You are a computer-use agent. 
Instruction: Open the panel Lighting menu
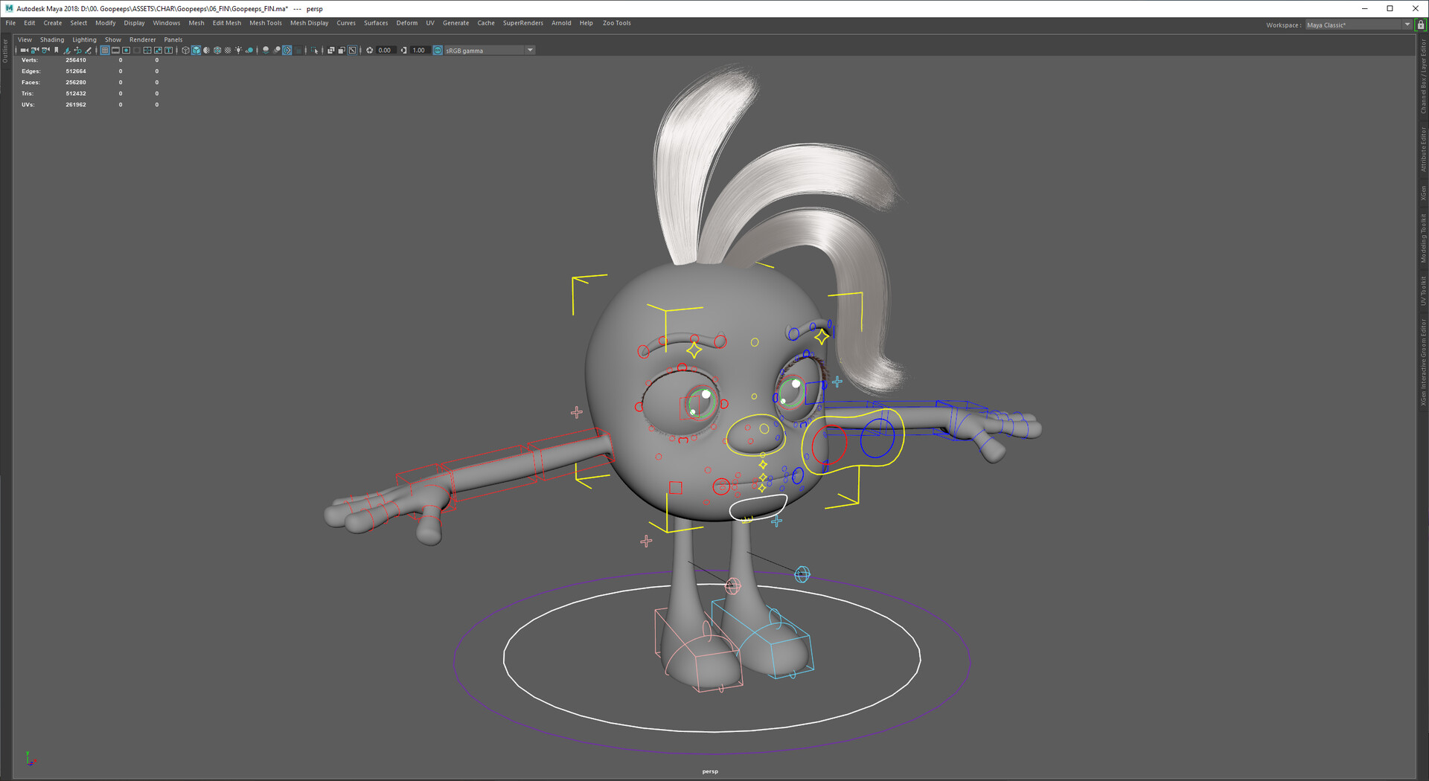84,39
